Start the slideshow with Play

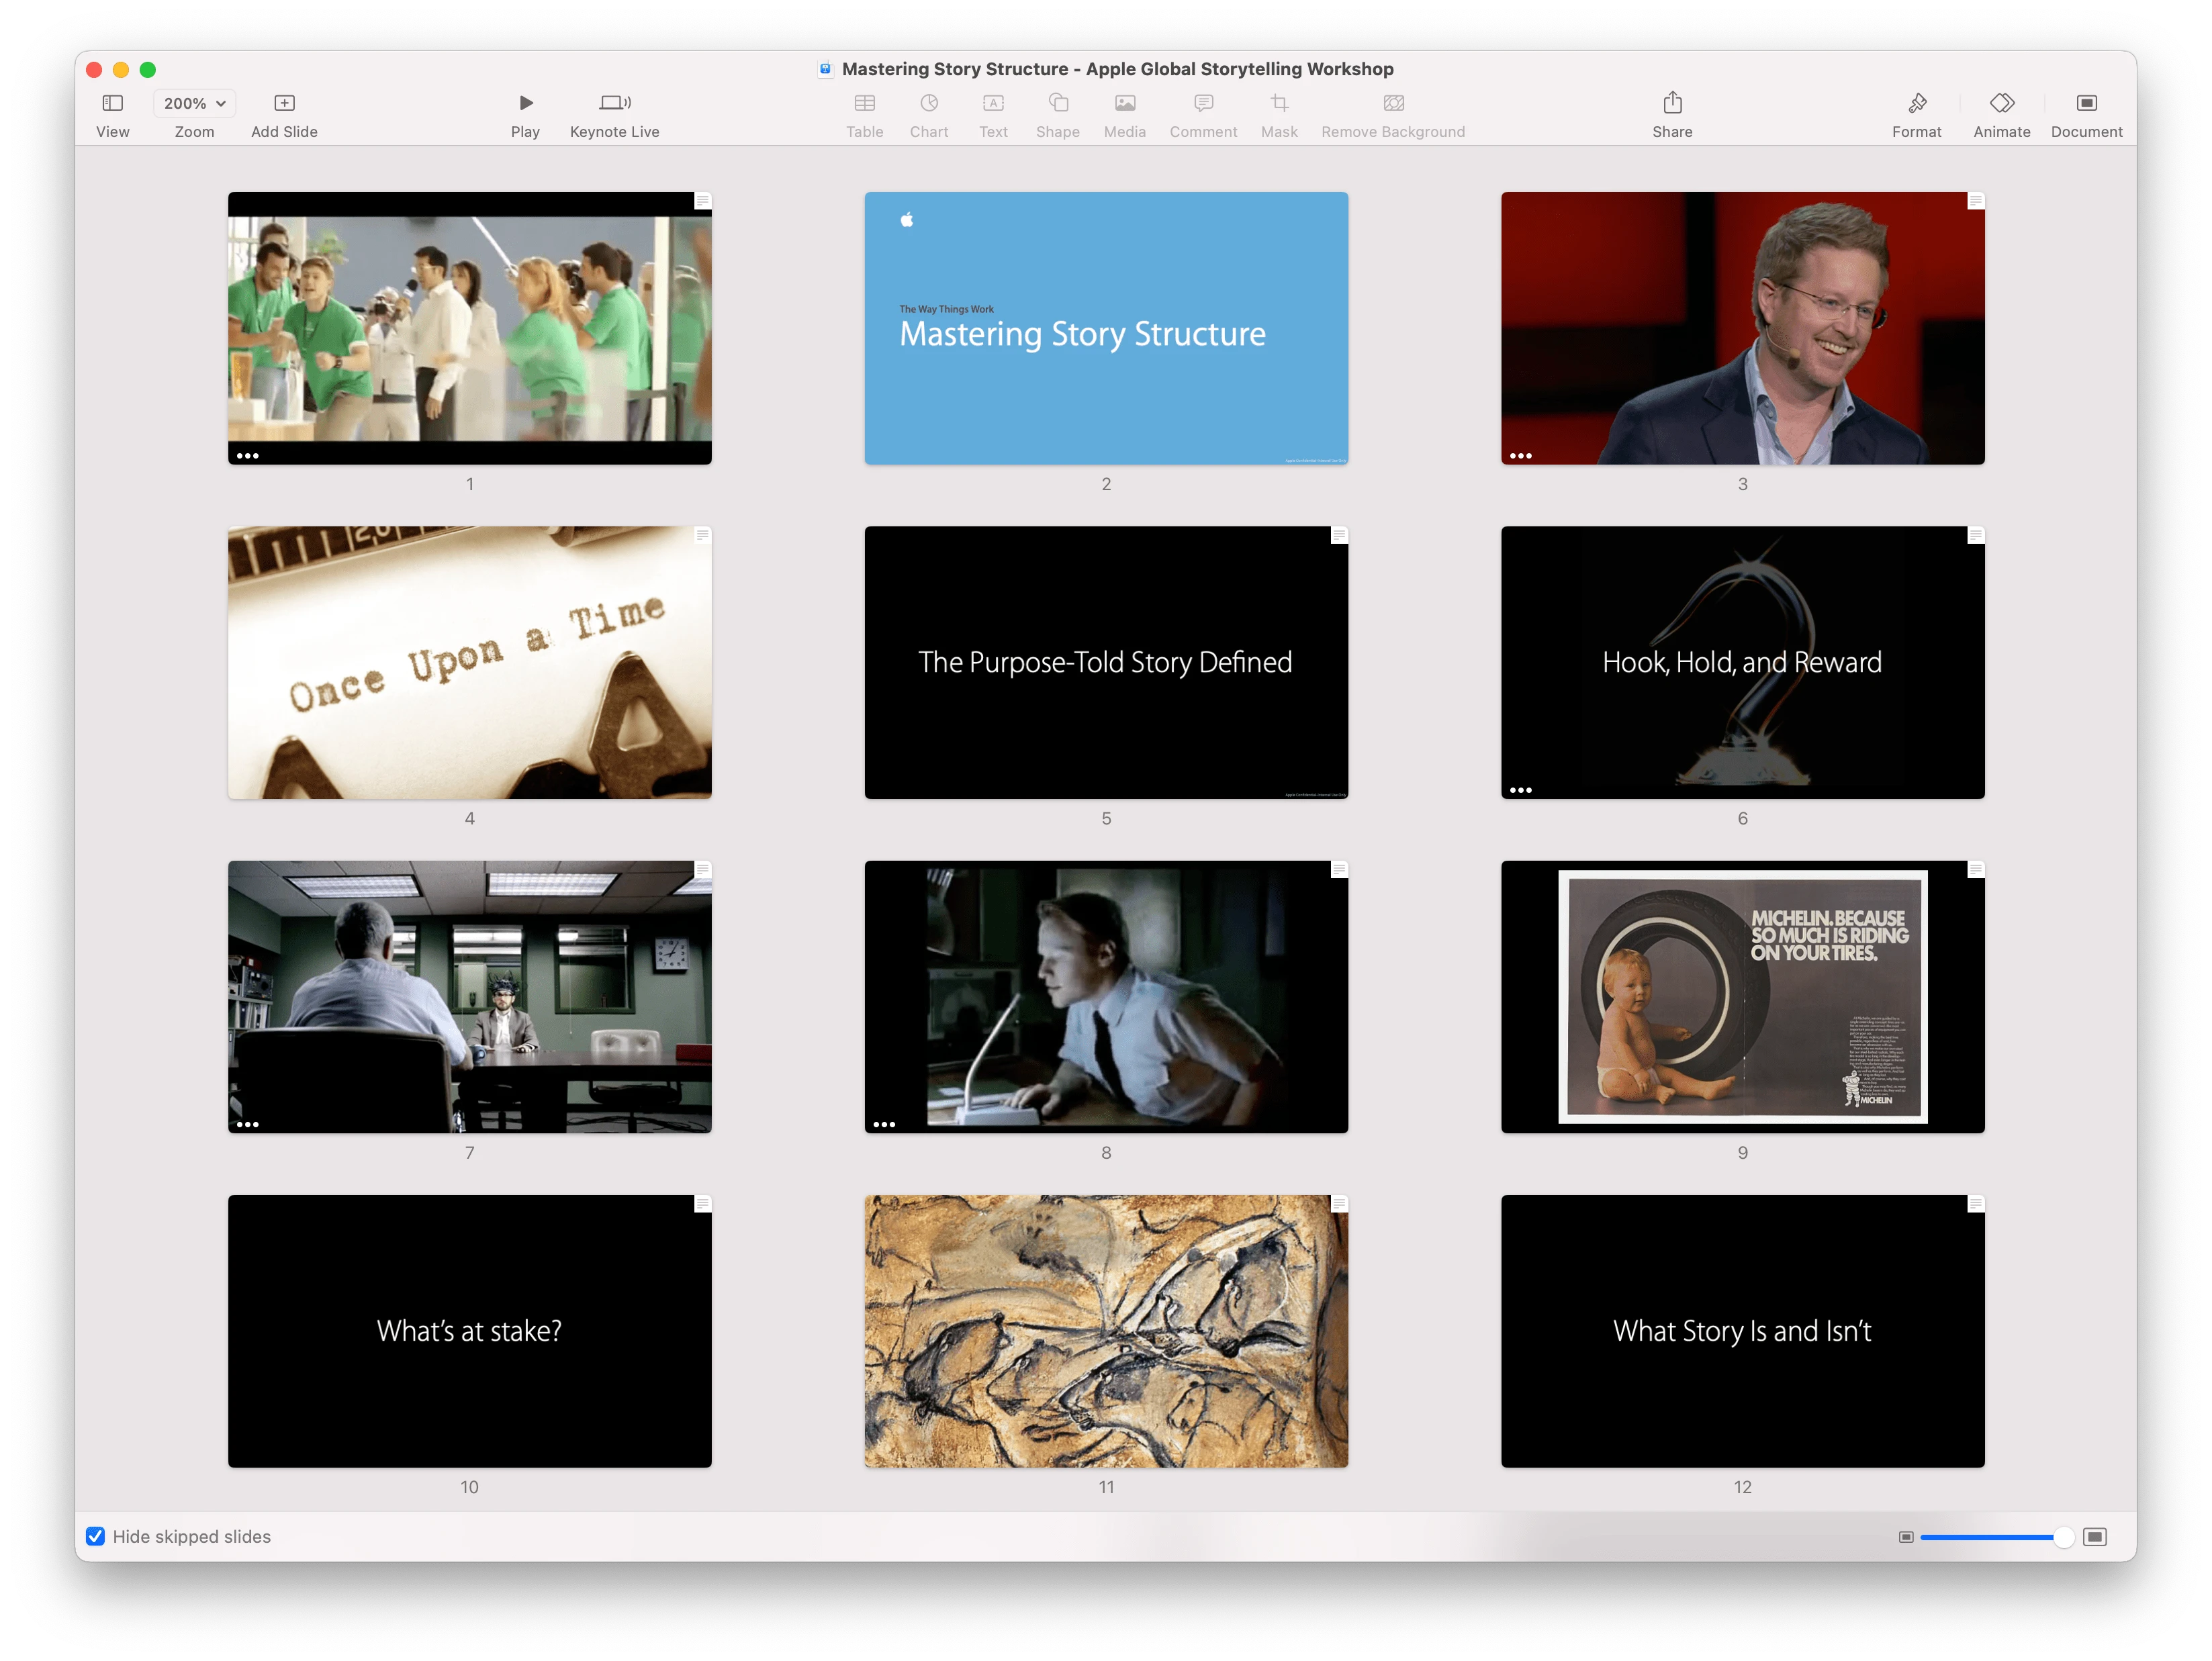click(526, 103)
